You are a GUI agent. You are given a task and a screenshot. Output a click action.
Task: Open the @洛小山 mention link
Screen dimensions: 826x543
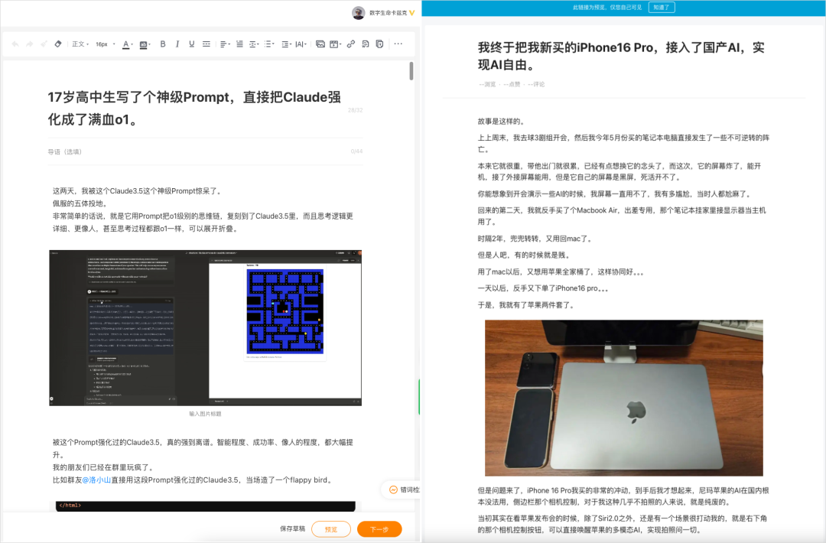(x=96, y=480)
